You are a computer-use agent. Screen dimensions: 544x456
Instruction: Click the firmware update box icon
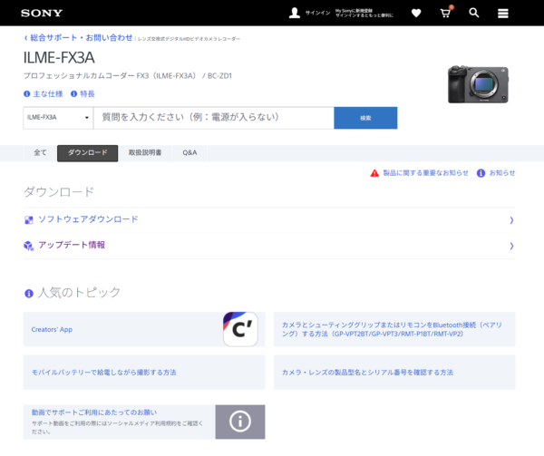coord(29,246)
